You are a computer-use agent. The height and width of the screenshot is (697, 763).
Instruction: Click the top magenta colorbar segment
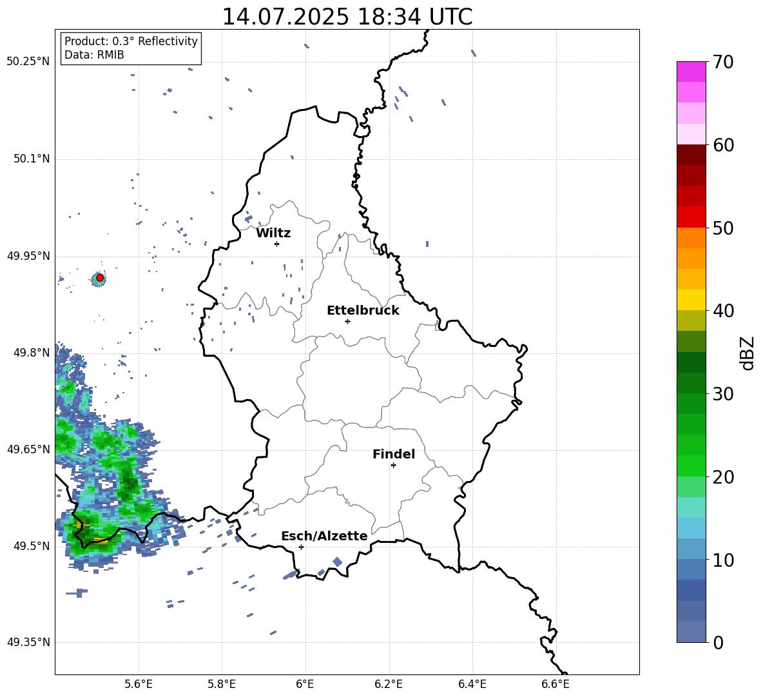click(x=691, y=72)
